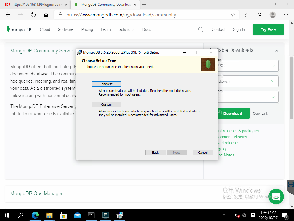Open the Docs link
Screen dimensions: 294x221
(147, 30)
